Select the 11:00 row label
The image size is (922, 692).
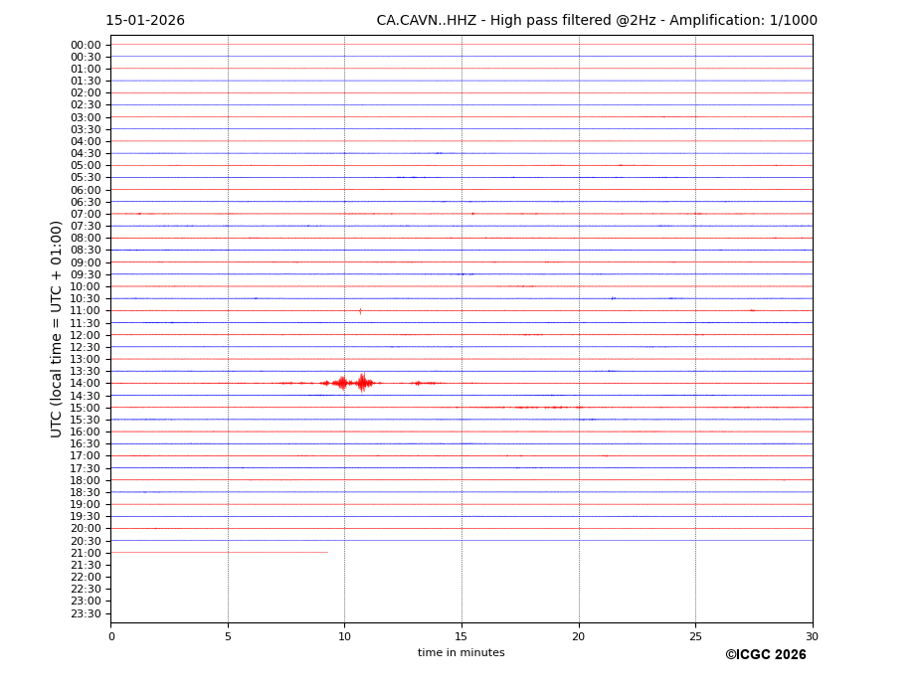coord(86,311)
